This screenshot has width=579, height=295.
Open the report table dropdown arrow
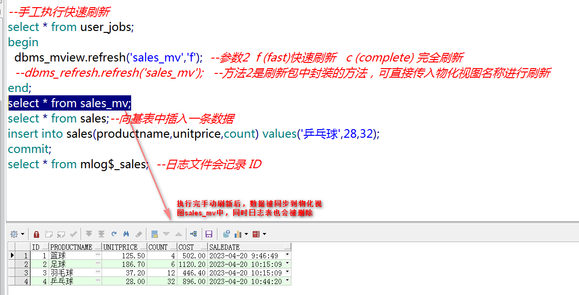[x=264, y=234]
